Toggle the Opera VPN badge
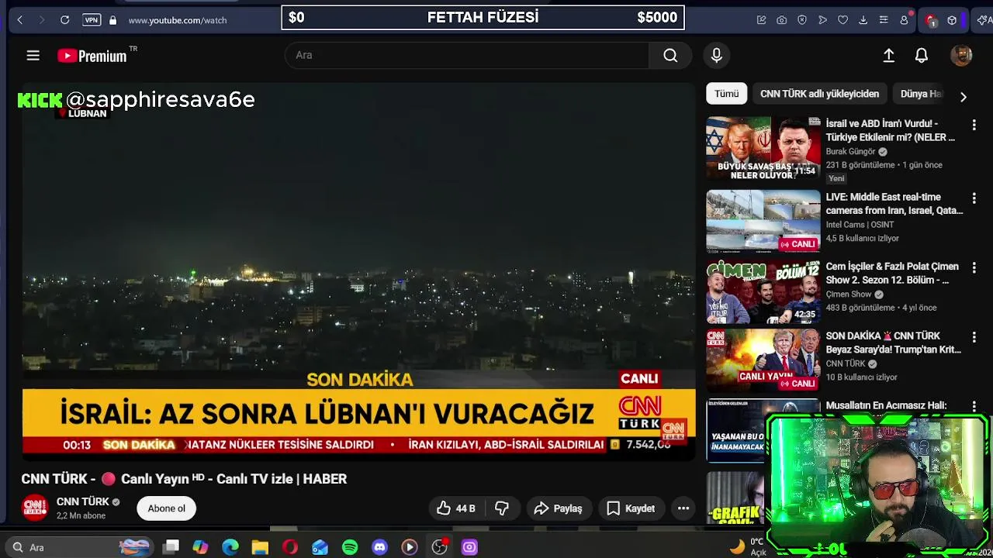Screen dimensions: 993x558 click(92, 20)
